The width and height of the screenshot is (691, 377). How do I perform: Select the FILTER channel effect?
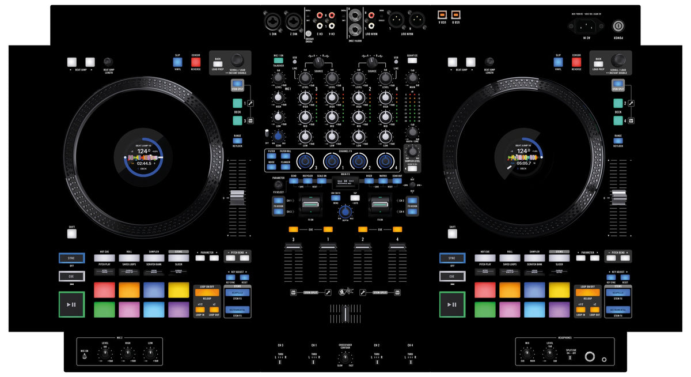(x=271, y=156)
